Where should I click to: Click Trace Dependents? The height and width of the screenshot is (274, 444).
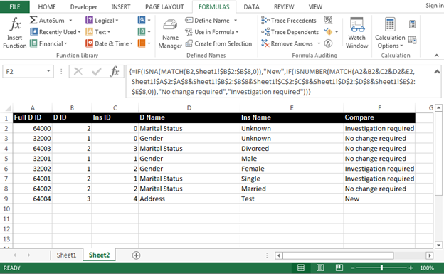(290, 32)
